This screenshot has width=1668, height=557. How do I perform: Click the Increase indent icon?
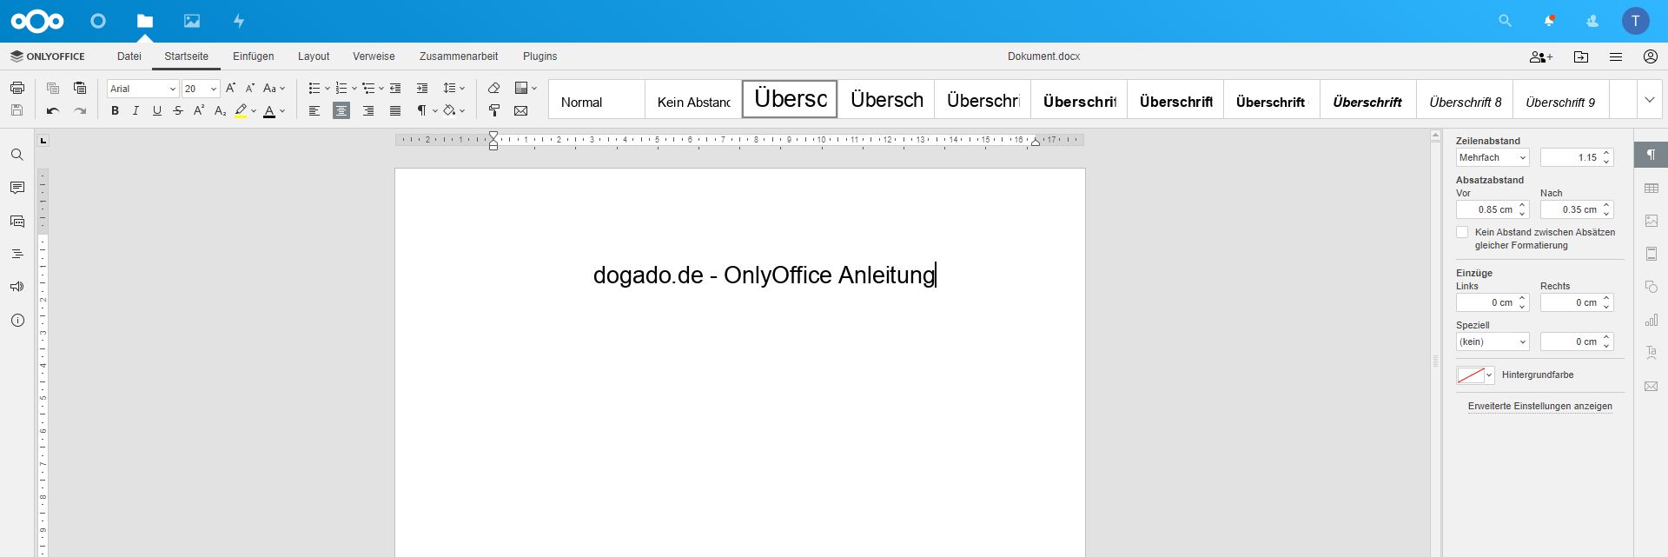click(422, 88)
